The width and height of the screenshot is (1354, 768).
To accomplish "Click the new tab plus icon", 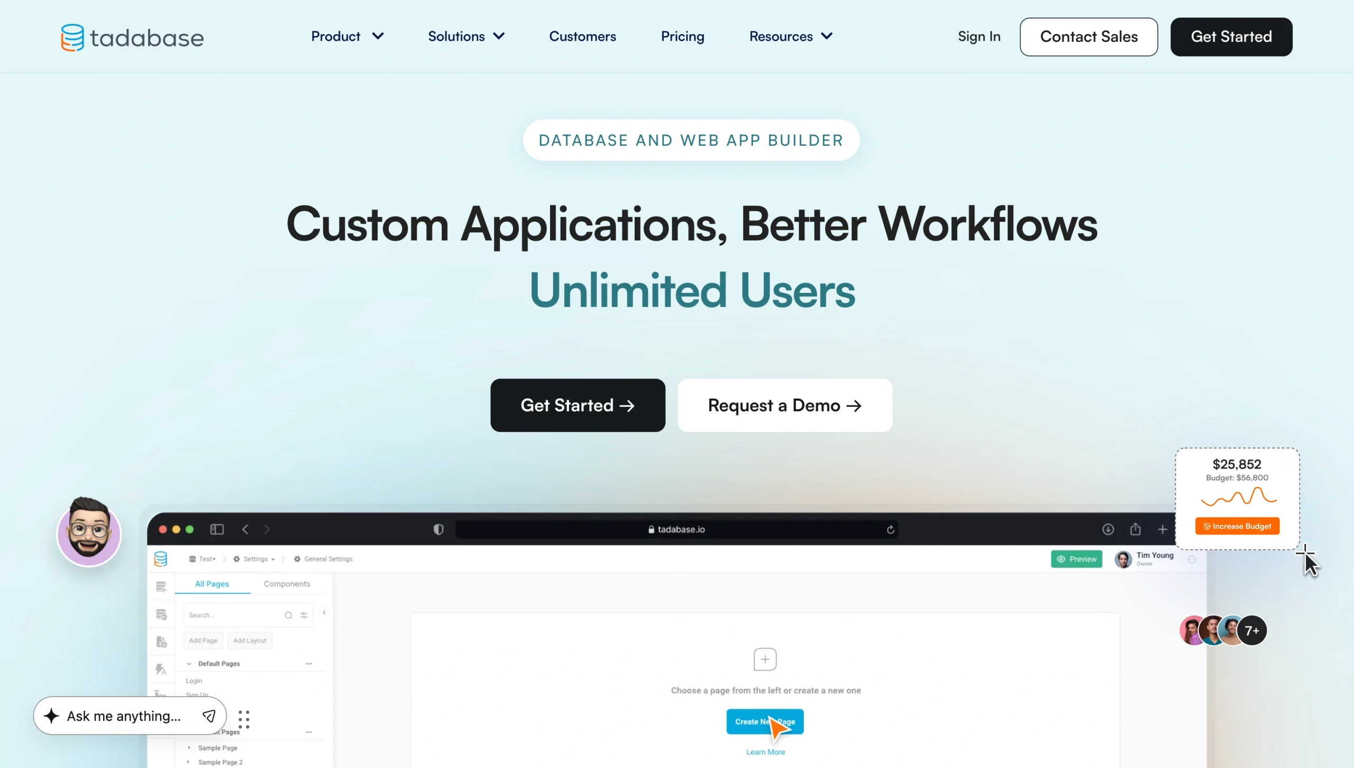I will (1163, 529).
